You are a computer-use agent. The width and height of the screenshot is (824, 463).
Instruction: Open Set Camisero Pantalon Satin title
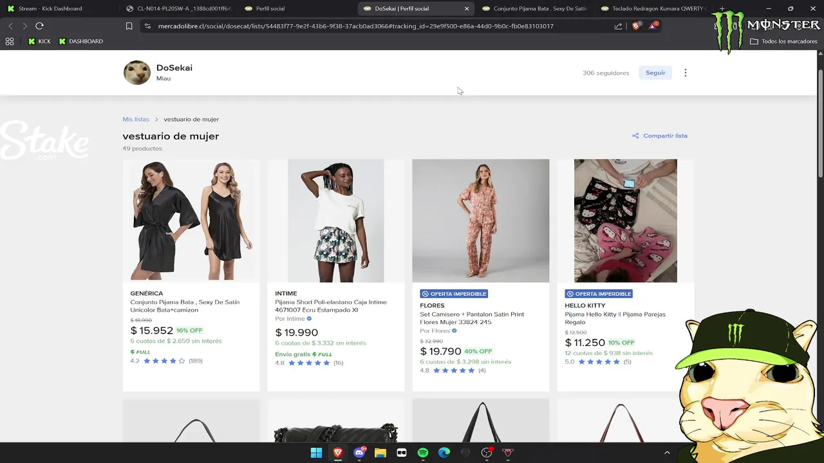coord(472,318)
